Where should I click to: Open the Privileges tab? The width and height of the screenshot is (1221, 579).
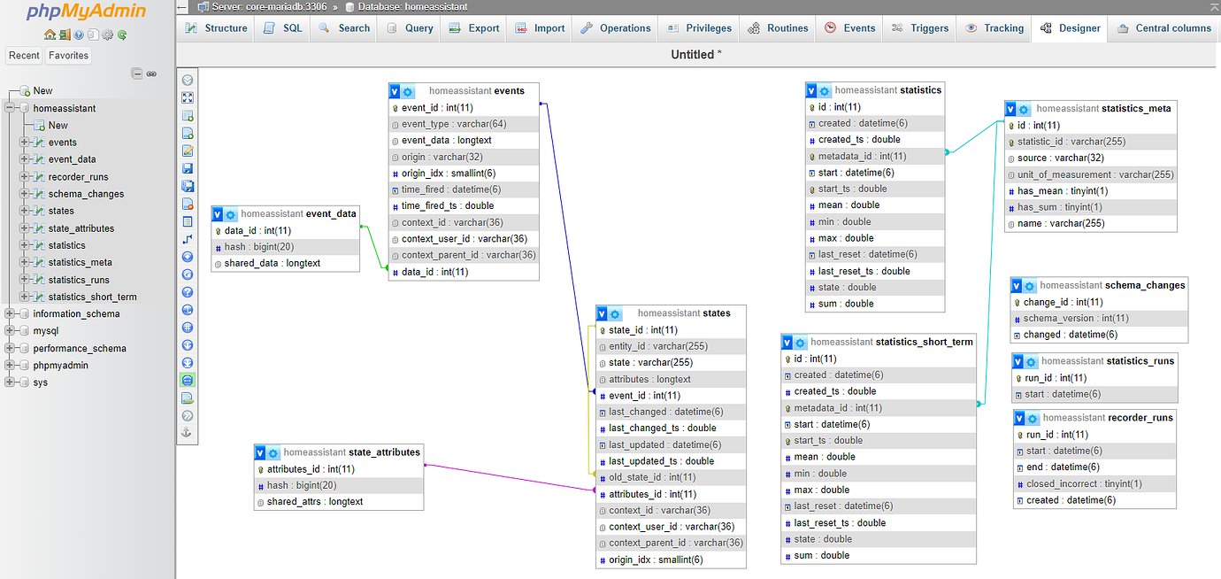point(698,27)
